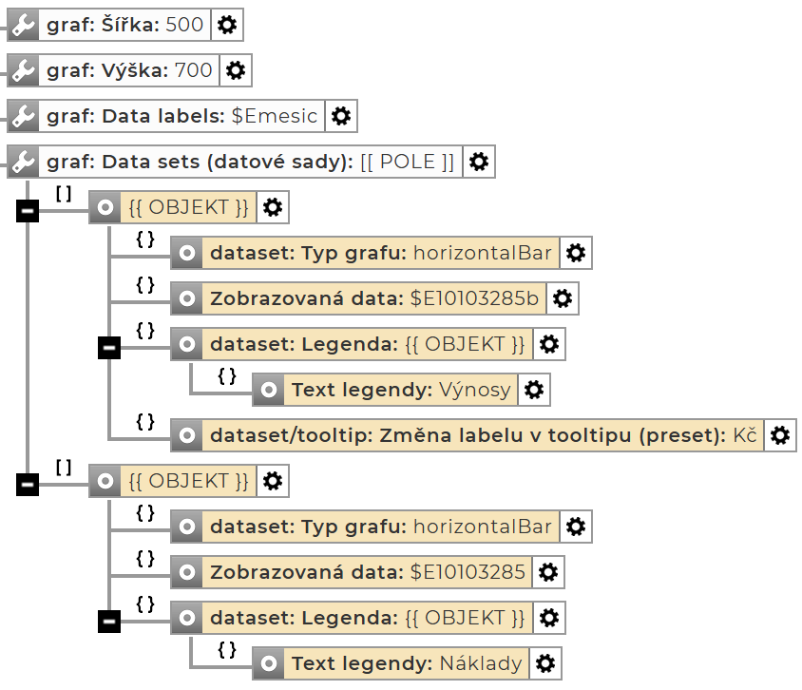Click the wrench icon of Data labels row

[x=23, y=116]
